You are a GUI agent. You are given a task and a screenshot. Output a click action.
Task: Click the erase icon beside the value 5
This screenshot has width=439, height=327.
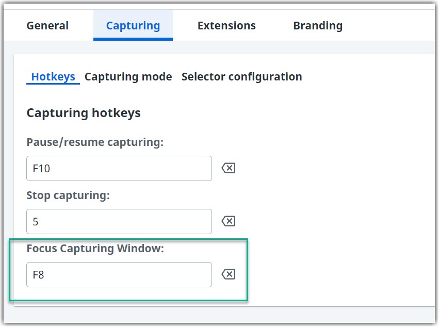pos(229,221)
